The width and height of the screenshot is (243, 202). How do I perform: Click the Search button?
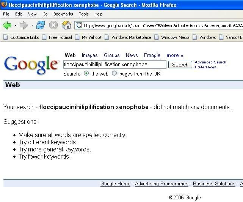[x=180, y=65]
